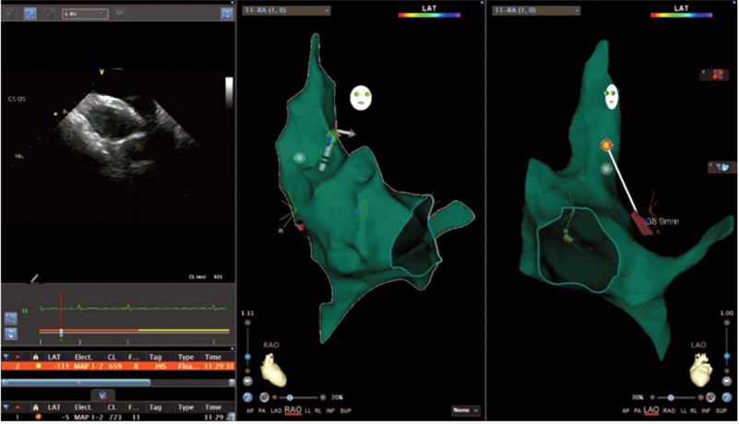Click the head orientation icon in left map
739x424 pixels.
pos(361,96)
